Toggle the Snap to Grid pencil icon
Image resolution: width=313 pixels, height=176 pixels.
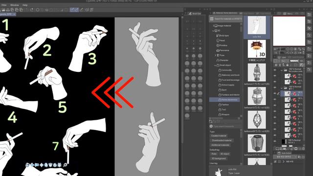82,10
